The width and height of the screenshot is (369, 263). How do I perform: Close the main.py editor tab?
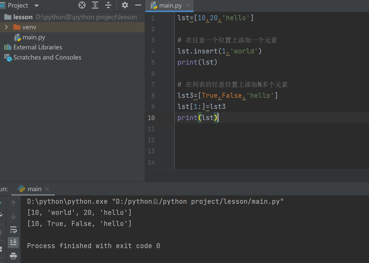tap(188, 5)
